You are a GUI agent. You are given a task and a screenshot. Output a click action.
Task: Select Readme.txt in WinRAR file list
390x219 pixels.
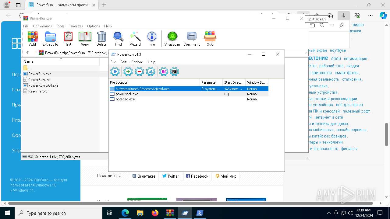37,91
